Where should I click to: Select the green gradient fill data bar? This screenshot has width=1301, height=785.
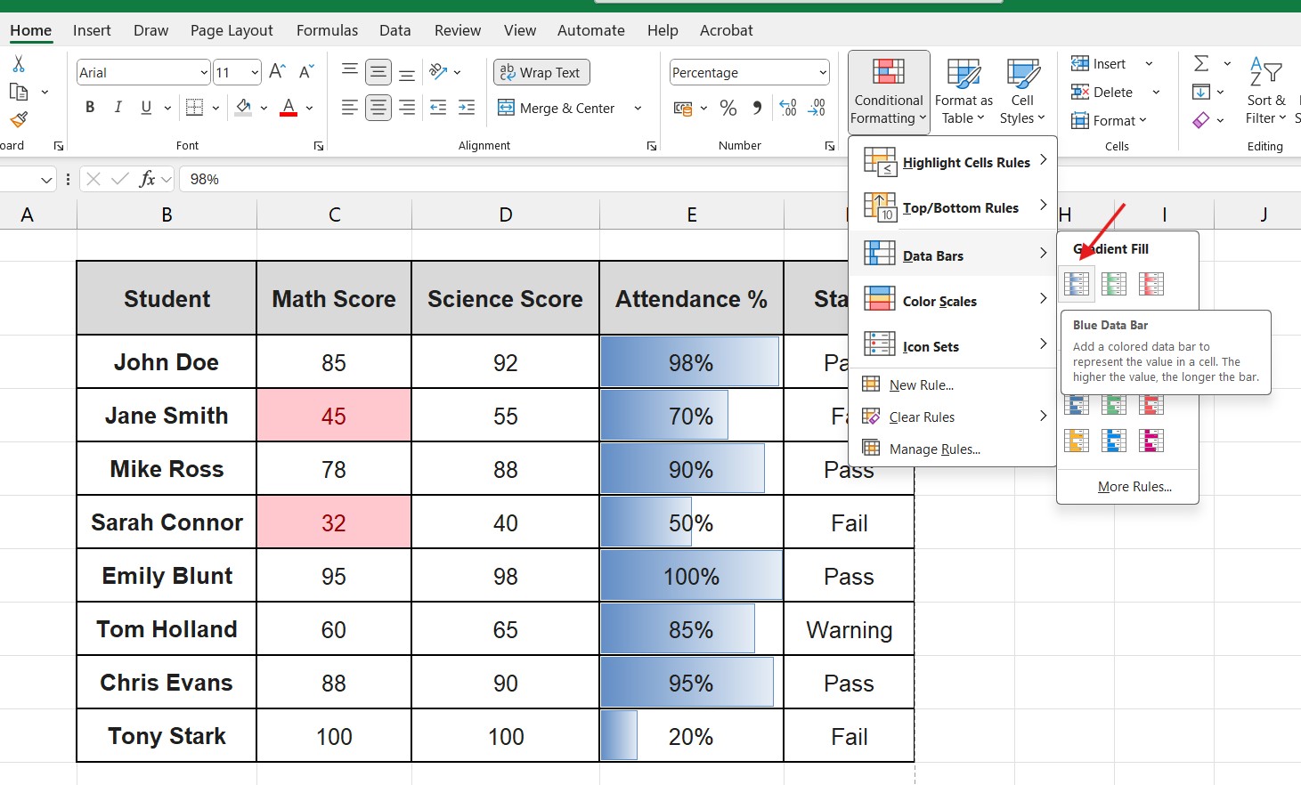point(1114,284)
